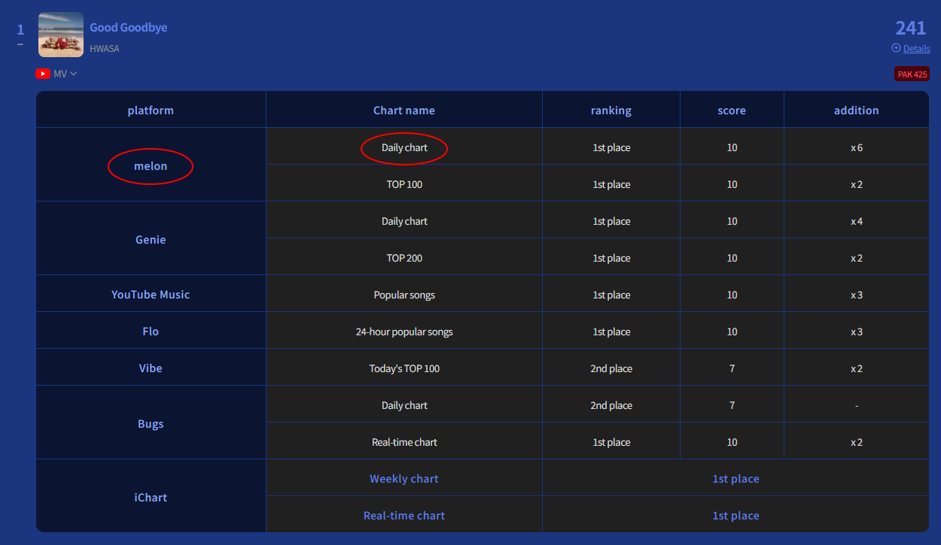
Task: Click Bugs' Real-time chart name cell
Action: [x=404, y=442]
